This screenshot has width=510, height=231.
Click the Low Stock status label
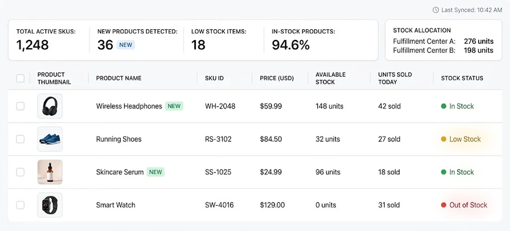[x=465, y=139]
